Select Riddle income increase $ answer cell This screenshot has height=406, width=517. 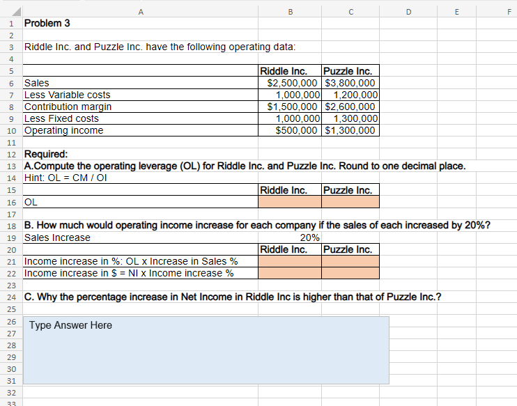tap(290, 273)
